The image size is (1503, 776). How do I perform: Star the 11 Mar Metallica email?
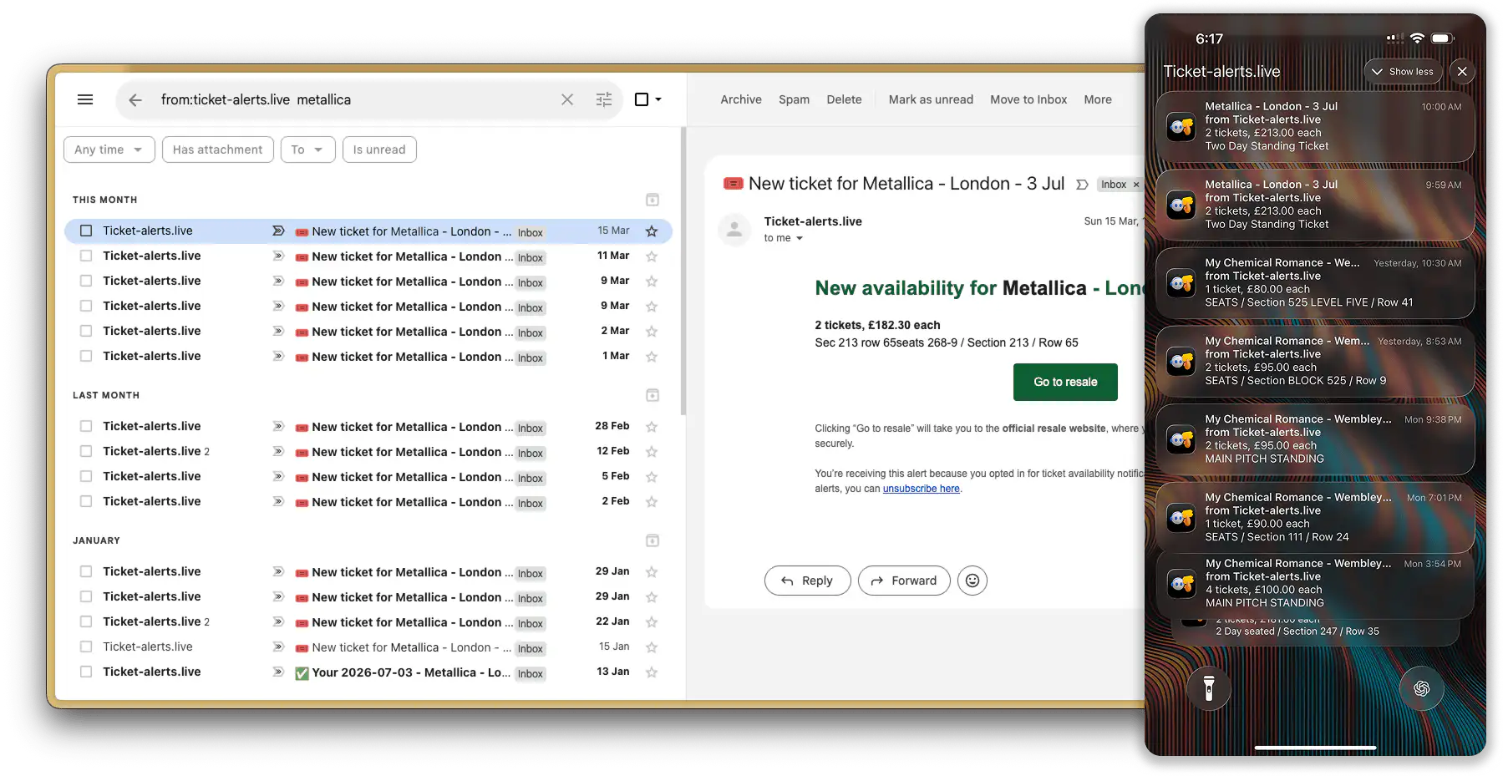652,256
